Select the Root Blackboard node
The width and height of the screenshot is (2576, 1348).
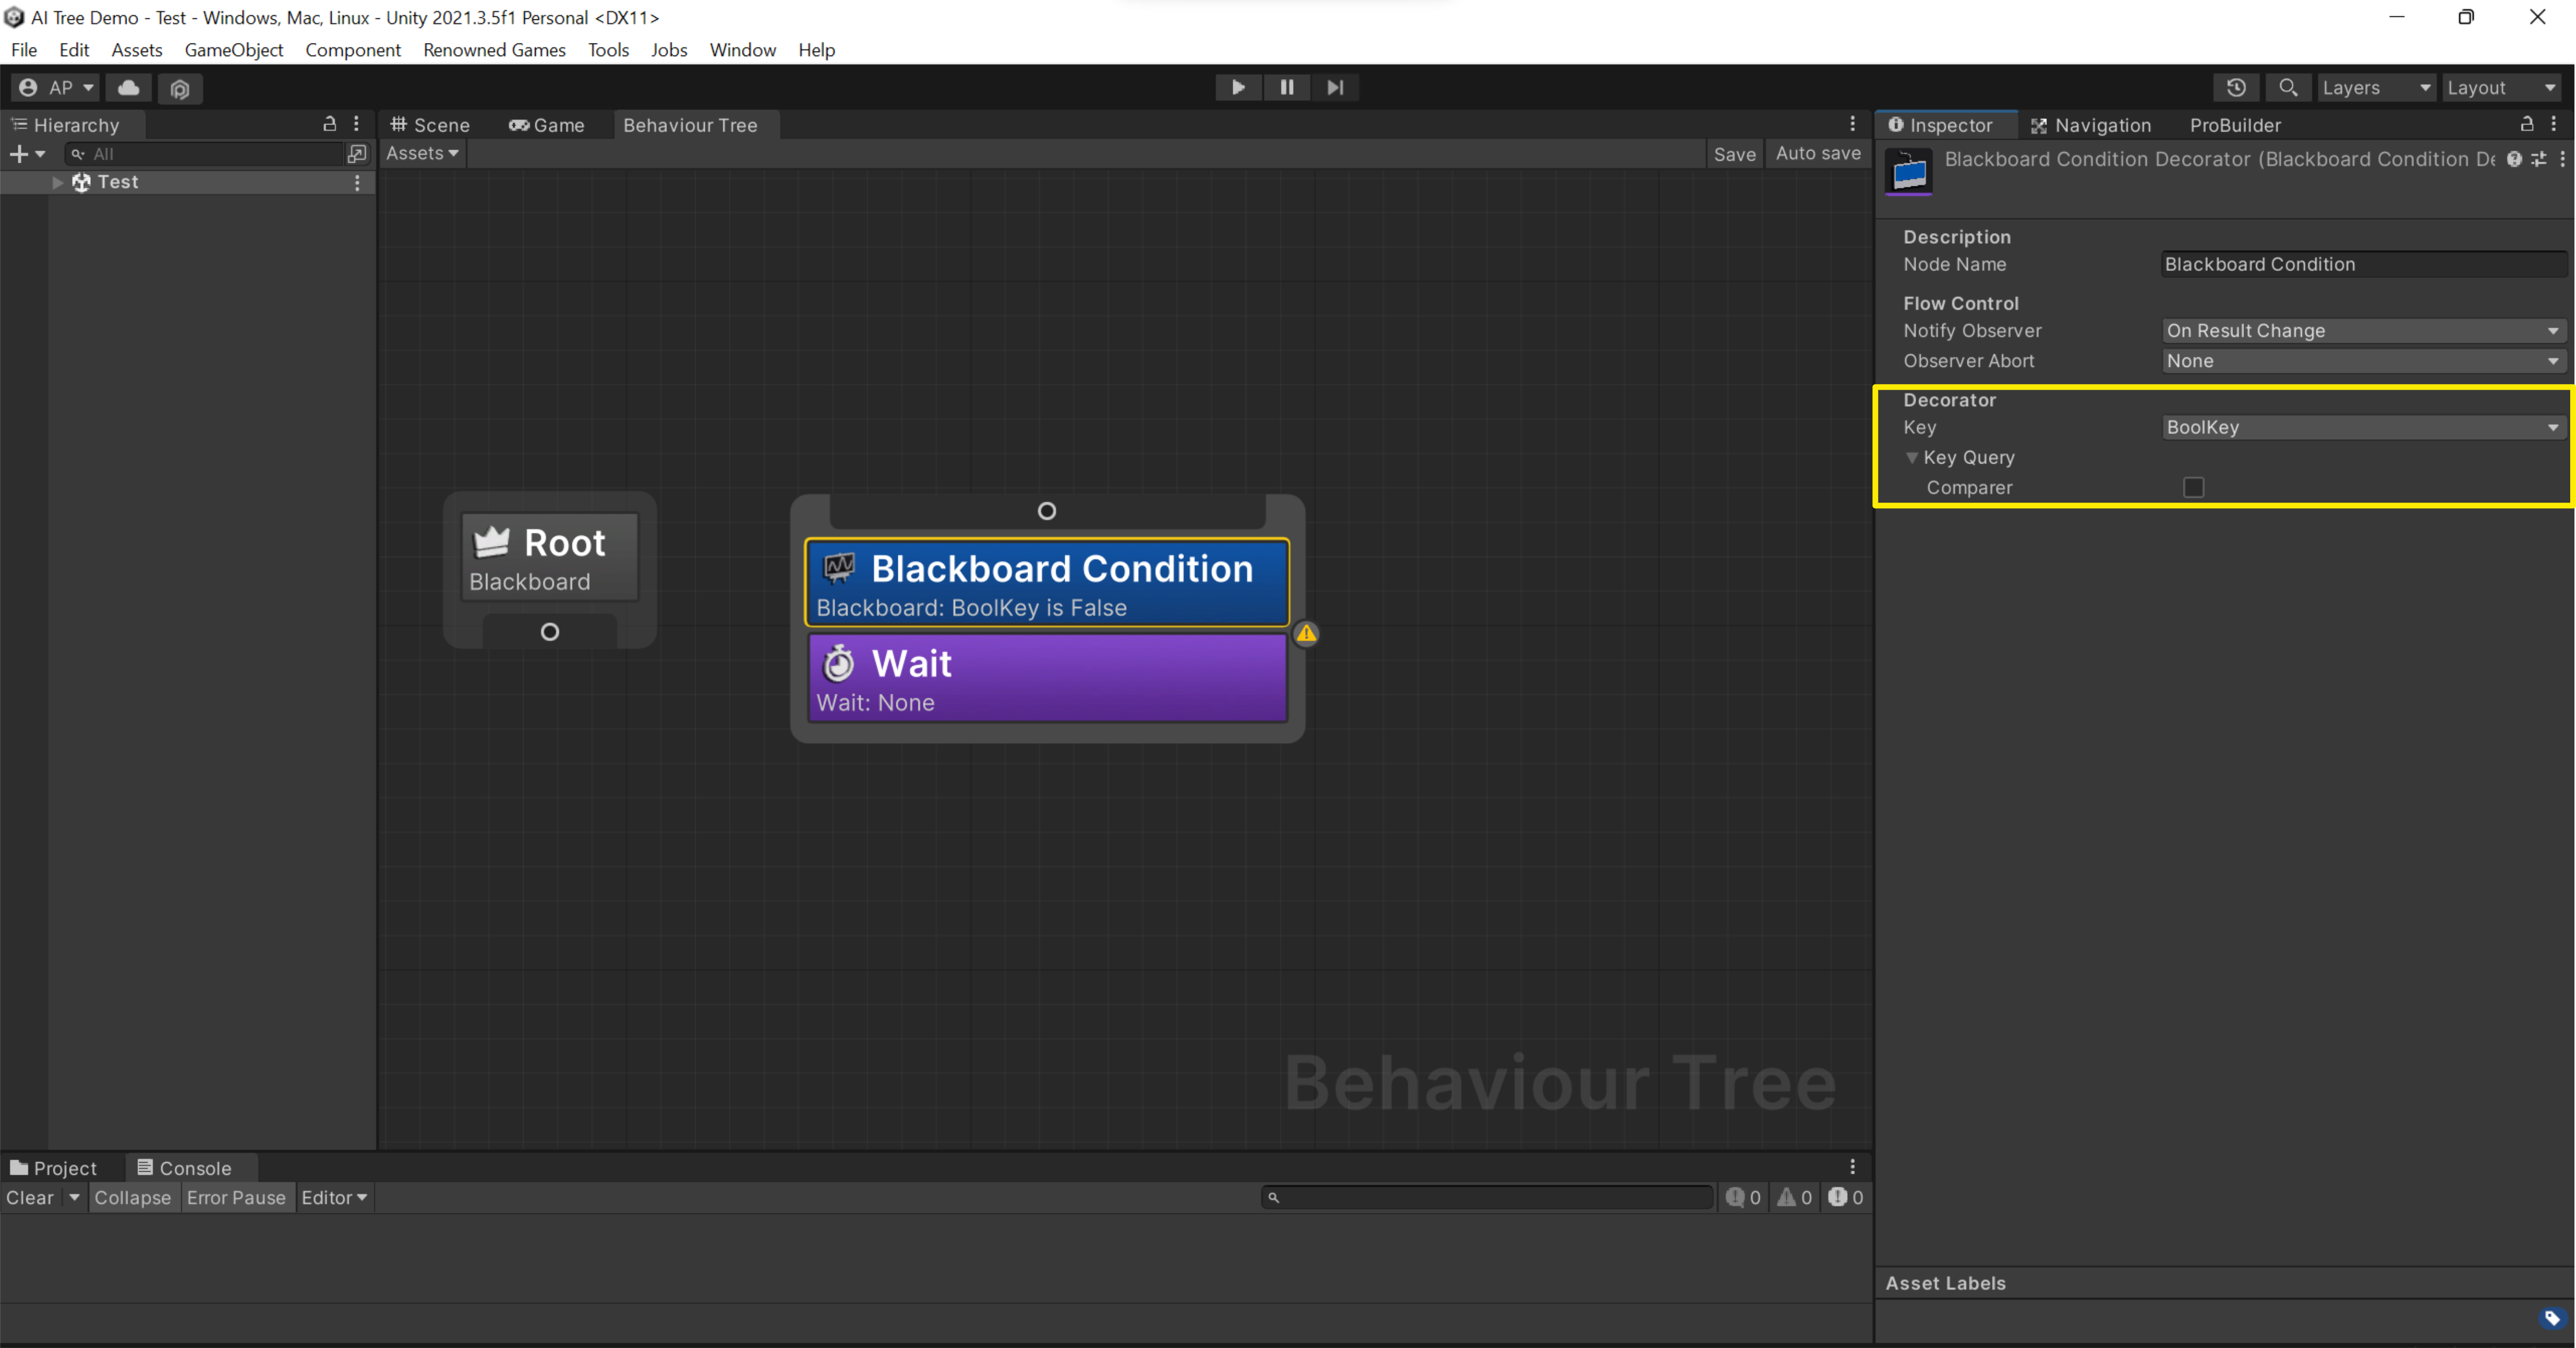[x=549, y=558]
